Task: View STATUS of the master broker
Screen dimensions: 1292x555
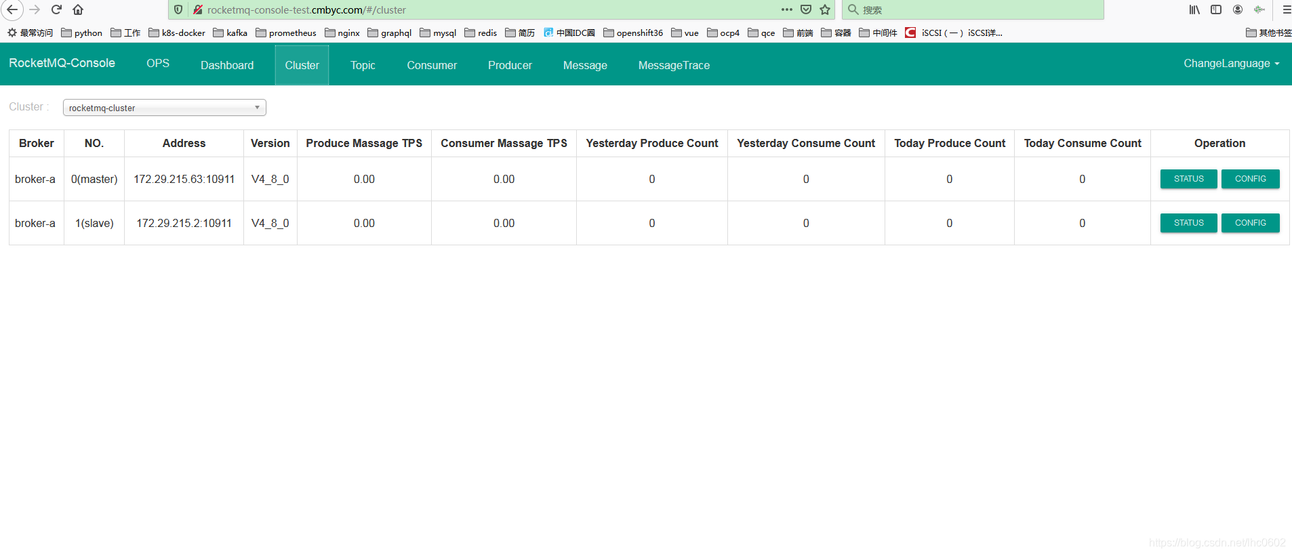Action: pyautogui.click(x=1188, y=179)
